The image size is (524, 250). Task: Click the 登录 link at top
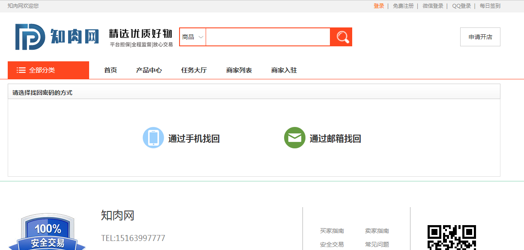(379, 6)
